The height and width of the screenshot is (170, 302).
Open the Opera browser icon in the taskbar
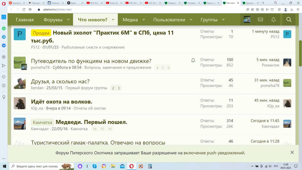coord(131,166)
